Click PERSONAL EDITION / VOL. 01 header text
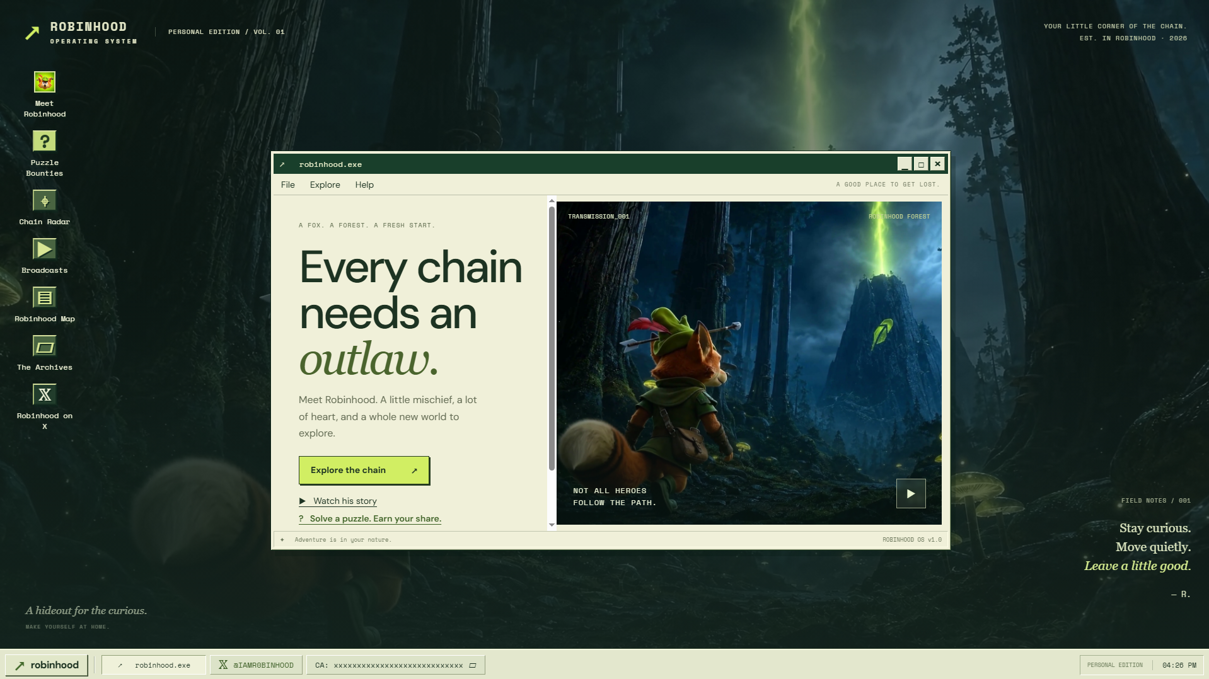Viewport: 1209px width, 679px height. (x=226, y=32)
